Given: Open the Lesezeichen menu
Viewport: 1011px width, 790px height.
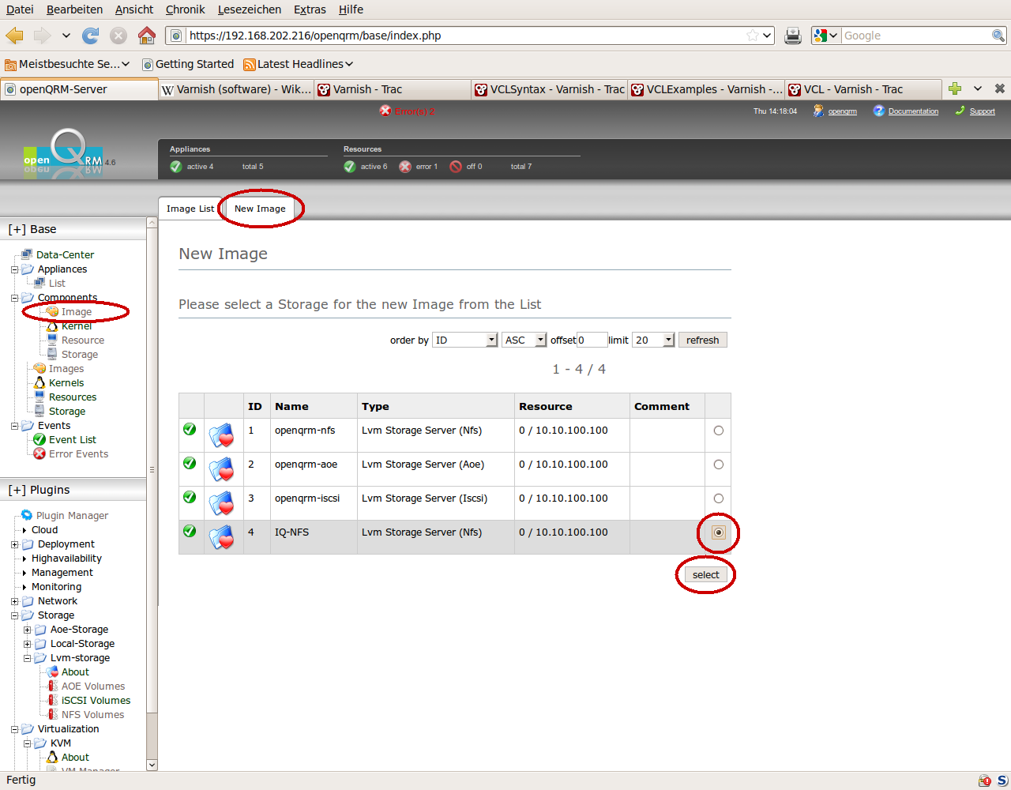Looking at the screenshot, I should point(249,9).
